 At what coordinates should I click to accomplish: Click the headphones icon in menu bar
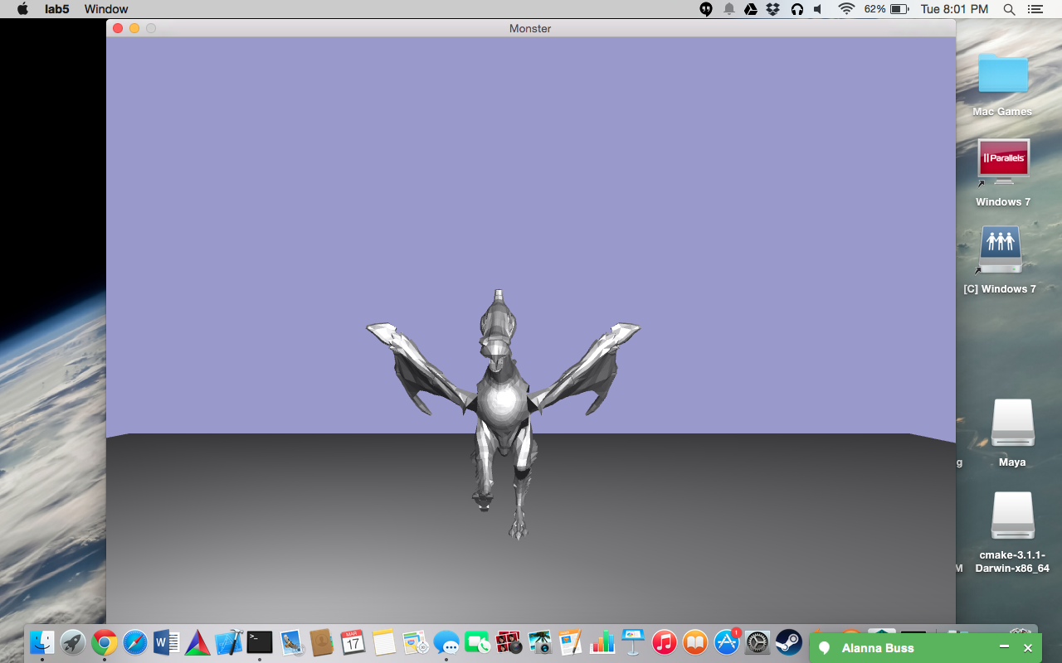pos(796,9)
